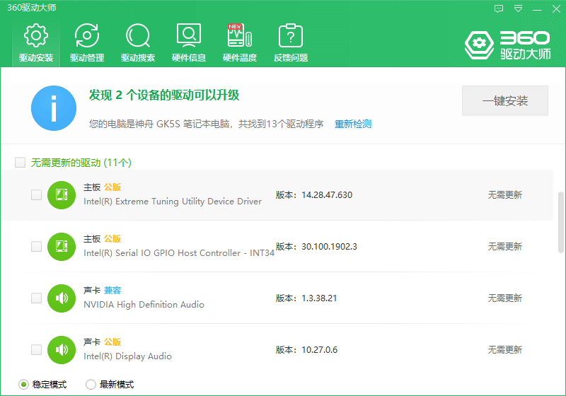The width and height of the screenshot is (566, 396).
Task: Select Intel(R) Display Audio driver name
Action: point(127,356)
